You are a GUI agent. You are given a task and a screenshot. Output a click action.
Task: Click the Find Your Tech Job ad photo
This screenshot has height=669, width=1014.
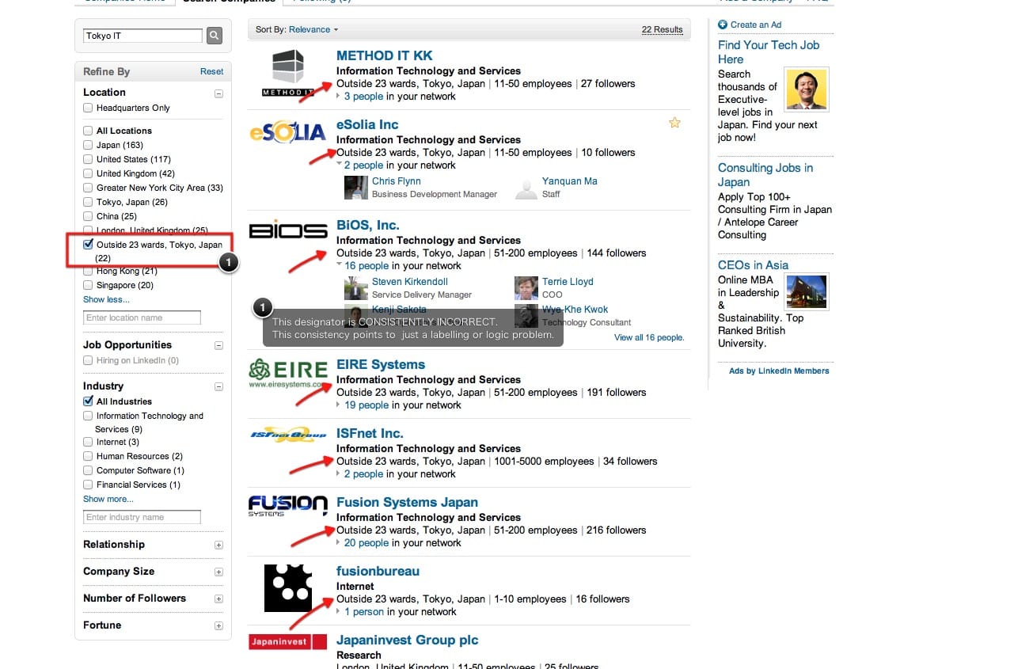(807, 89)
